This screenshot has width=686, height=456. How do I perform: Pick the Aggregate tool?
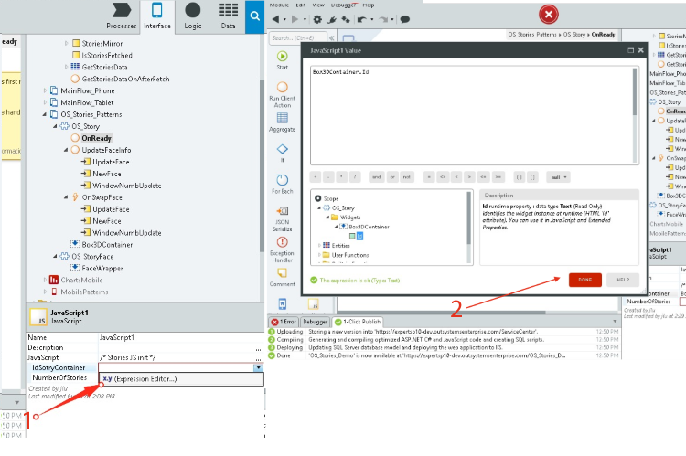tap(282, 122)
